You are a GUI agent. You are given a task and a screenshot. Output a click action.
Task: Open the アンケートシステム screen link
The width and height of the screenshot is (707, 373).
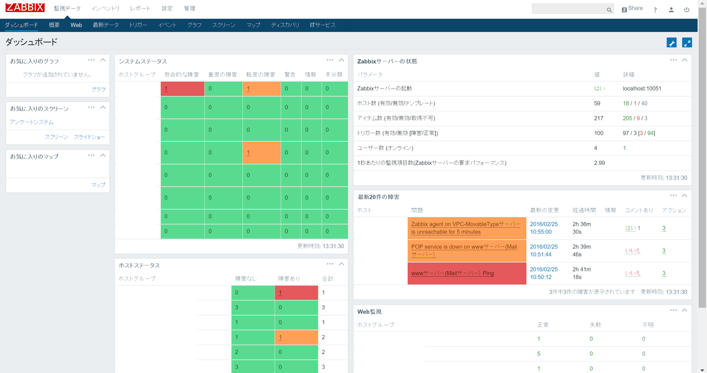click(32, 122)
